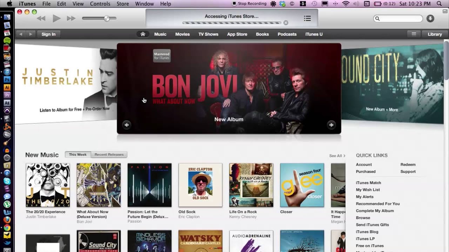Return to the Library

(x=435, y=34)
